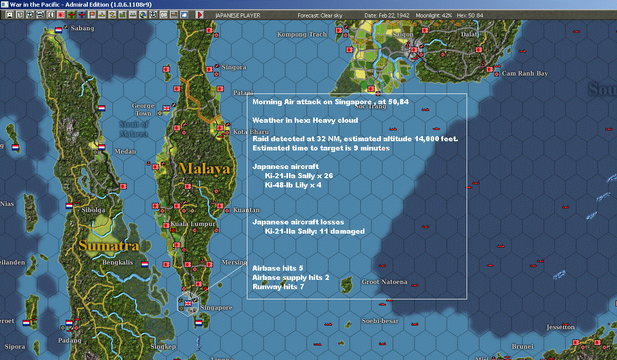This screenshot has height=360, width=617.
Task: Click the fourth toolbar icon with stacked screens
Action: click(x=40, y=15)
